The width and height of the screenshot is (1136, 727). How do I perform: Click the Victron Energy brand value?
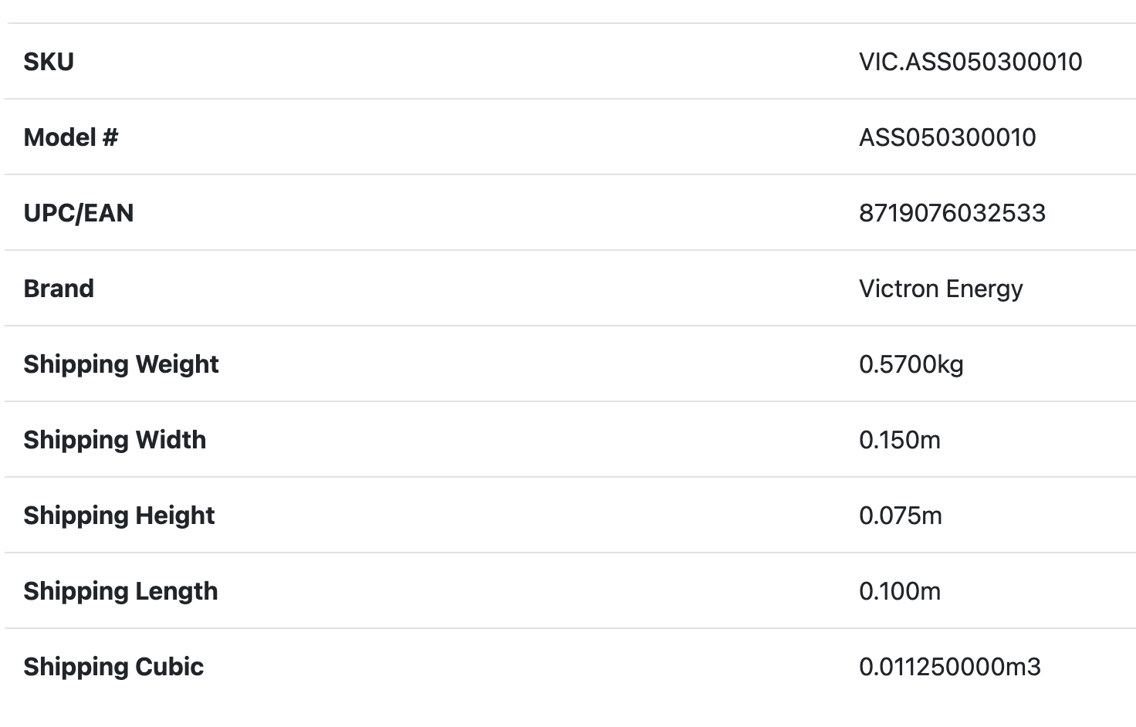tap(940, 289)
